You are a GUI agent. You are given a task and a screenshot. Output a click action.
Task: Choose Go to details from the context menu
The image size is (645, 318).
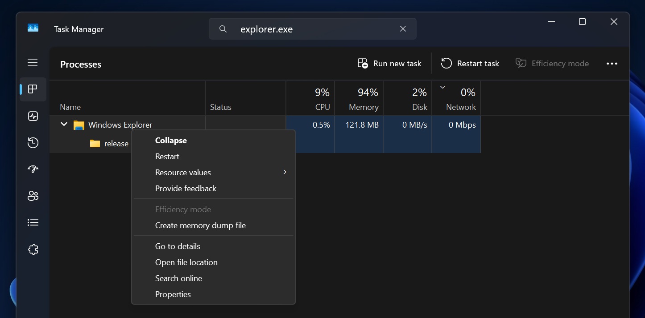coord(177,246)
